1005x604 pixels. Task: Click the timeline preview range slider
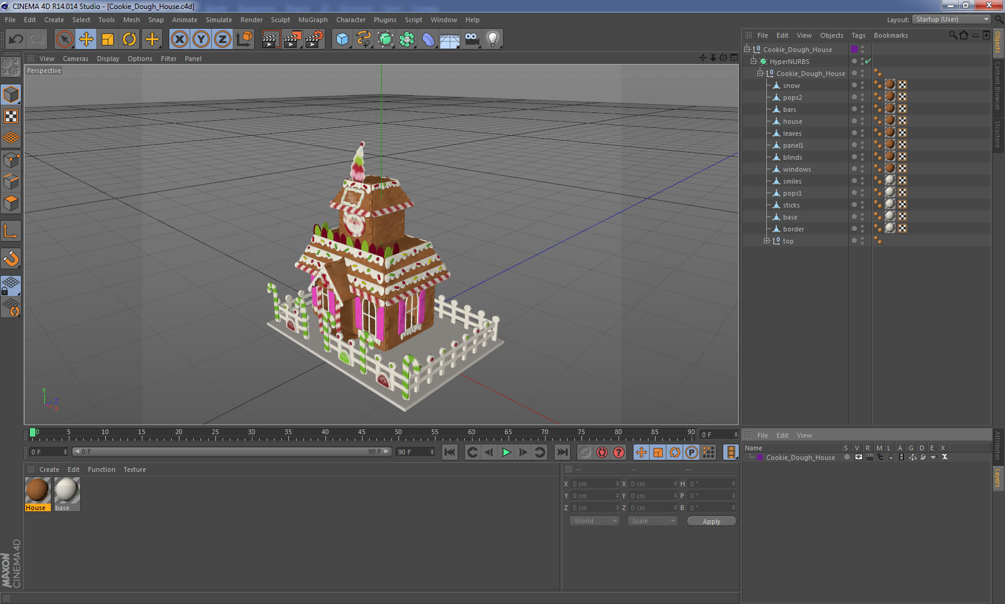point(232,452)
